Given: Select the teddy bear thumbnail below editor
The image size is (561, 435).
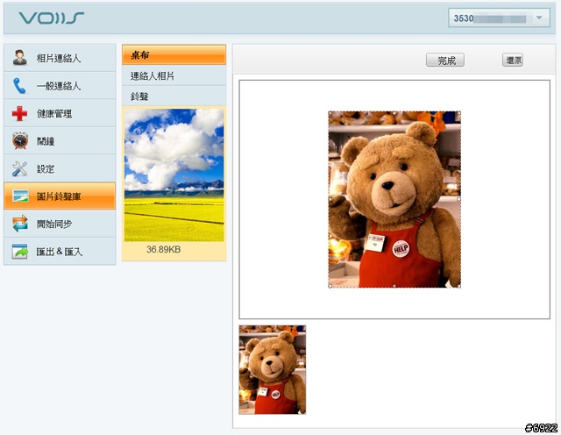Looking at the screenshot, I should click(x=273, y=370).
